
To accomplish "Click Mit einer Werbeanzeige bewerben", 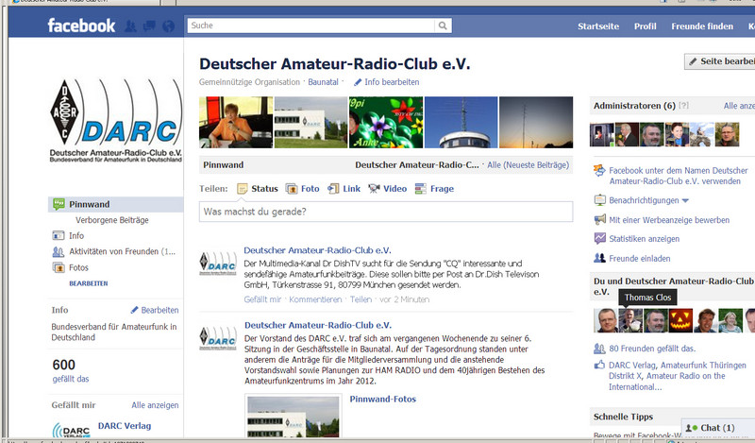I will tap(669, 220).
